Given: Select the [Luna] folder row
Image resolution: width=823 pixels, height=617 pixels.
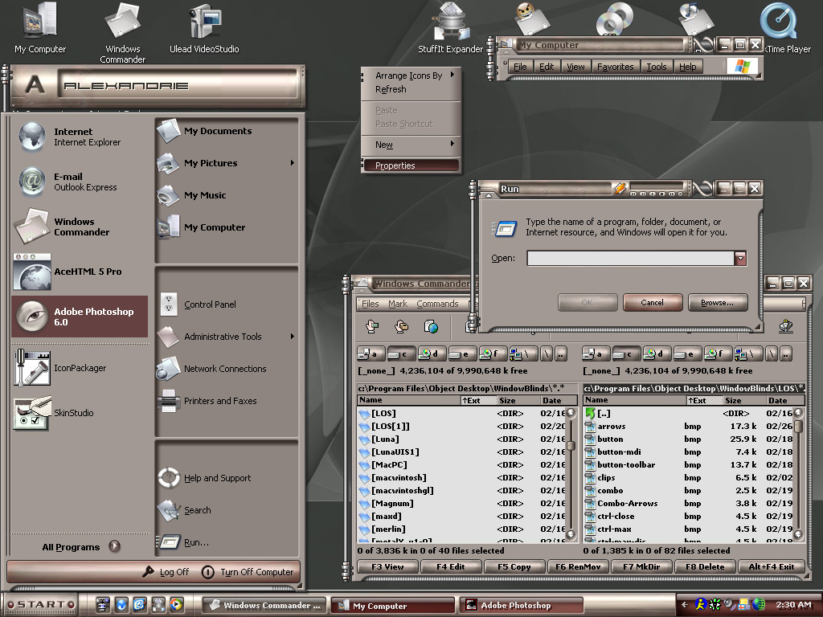Looking at the screenshot, I should (462, 439).
